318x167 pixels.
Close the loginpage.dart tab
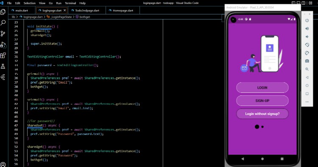[x=65, y=10]
